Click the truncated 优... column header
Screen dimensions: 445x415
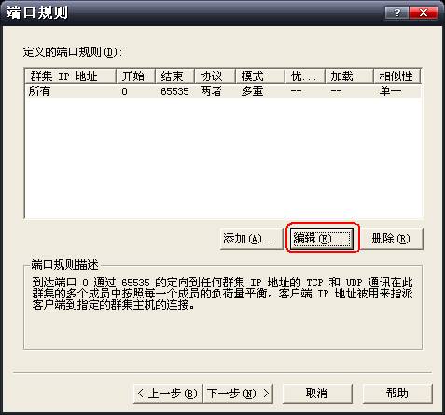[305, 76]
